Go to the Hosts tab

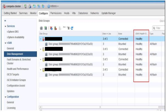coord(67,13)
